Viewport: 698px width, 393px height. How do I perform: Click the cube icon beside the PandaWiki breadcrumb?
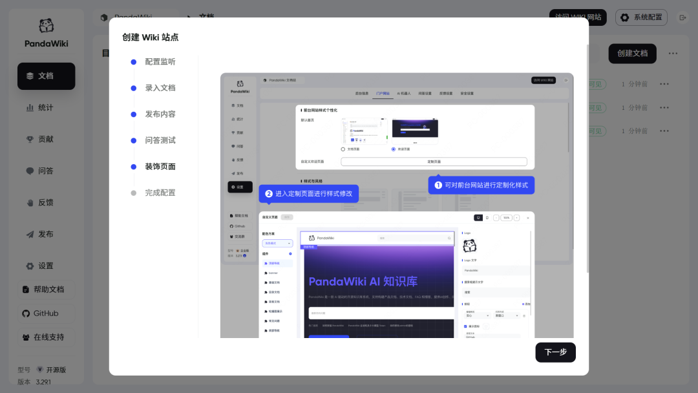pyautogui.click(x=104, y=17)
